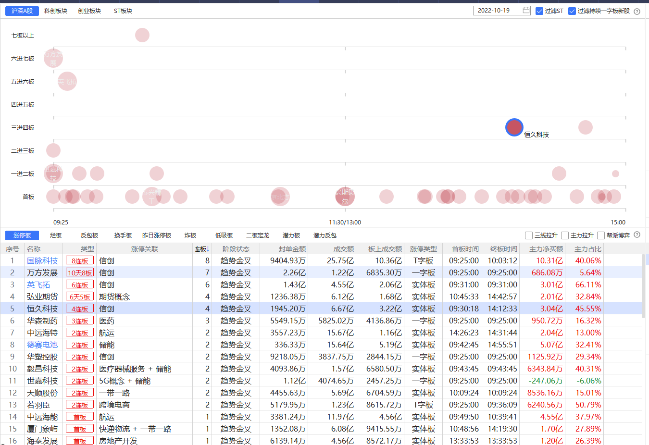Screen dimensions: 649x445
Task: Select the 反包板 tab
Action: point(89,235)
